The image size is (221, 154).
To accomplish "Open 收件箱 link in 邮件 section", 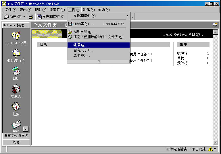I will point(182,53).
